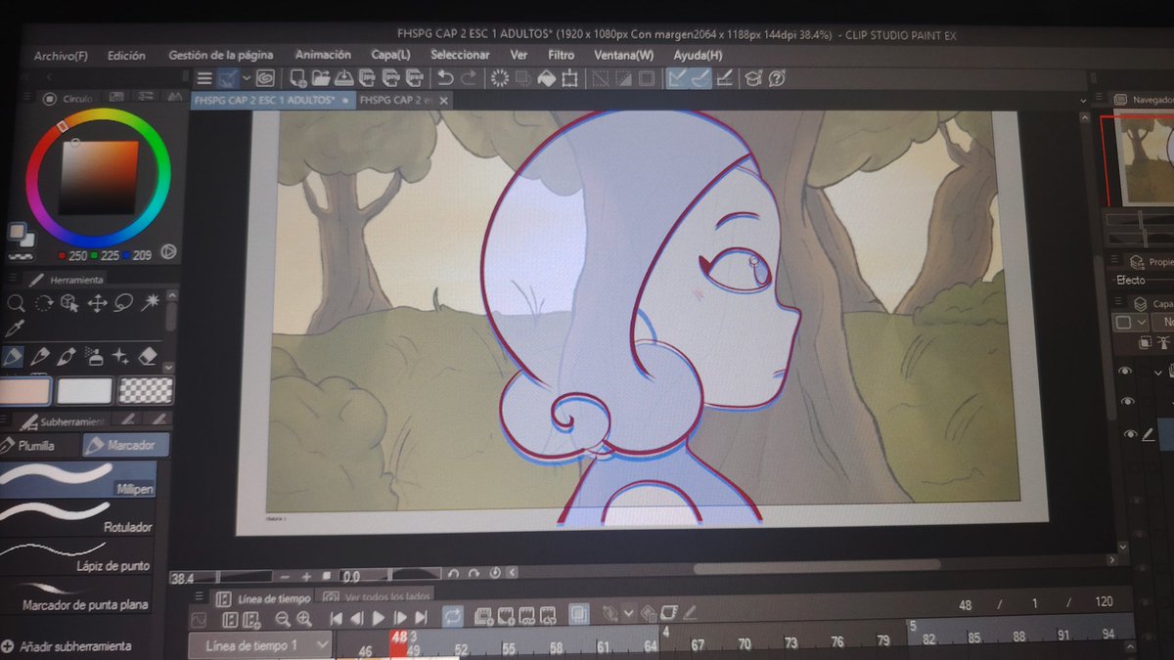Select the Decoration sparkle tool
This screenshot has width=1174, height=660.
[x=120, y=357]
